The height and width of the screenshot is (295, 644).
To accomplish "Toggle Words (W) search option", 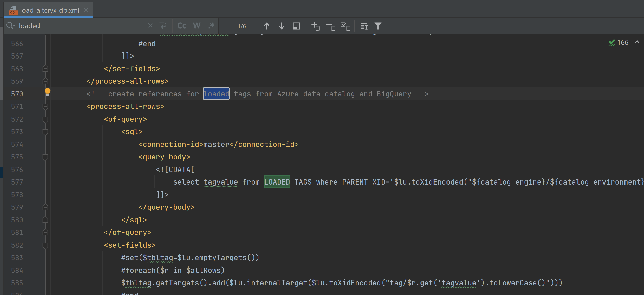I will click(196, 26).
